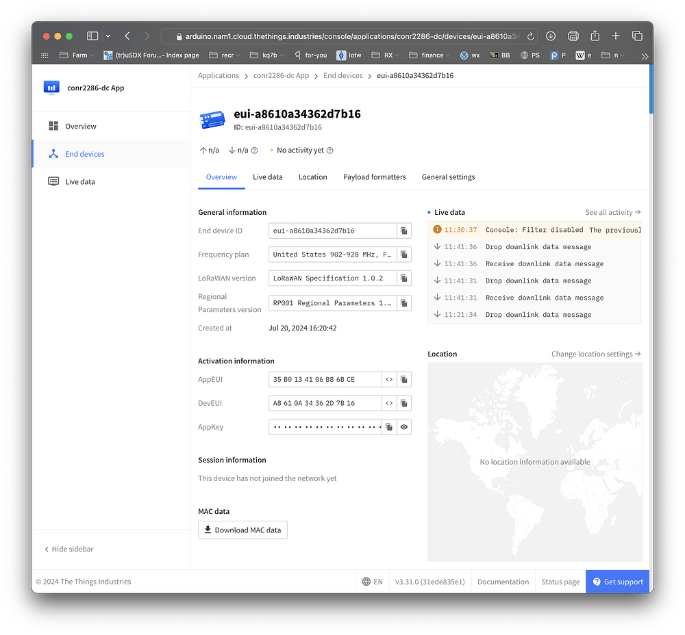Open the Documentation link in footer
This screenshot has width=685, height=635.
coord(503,582)
